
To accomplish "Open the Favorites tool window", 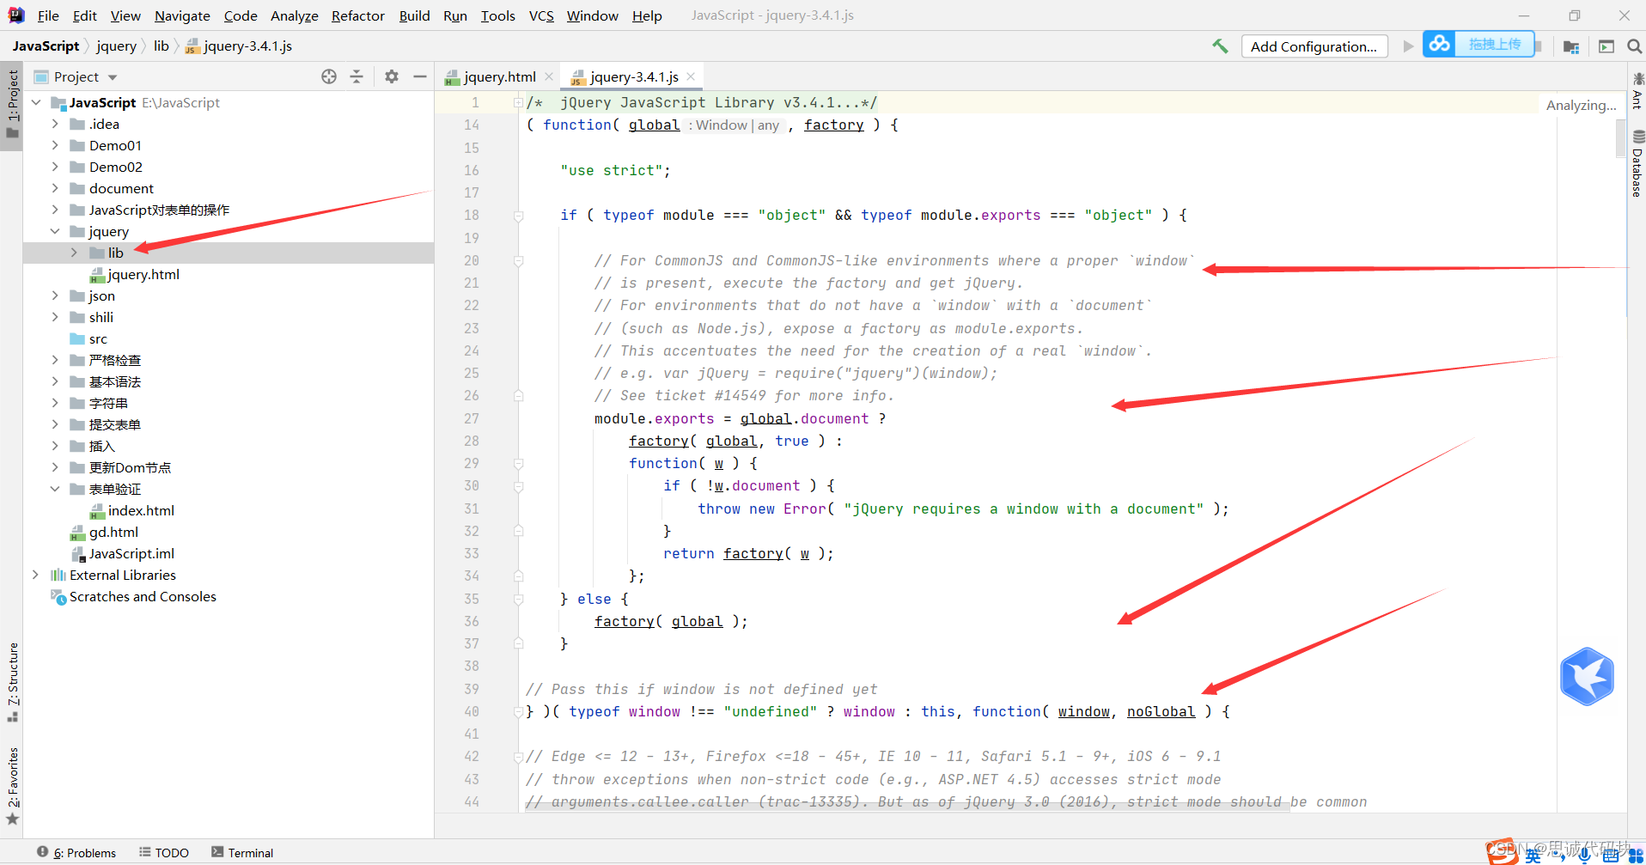I will 13,786.
